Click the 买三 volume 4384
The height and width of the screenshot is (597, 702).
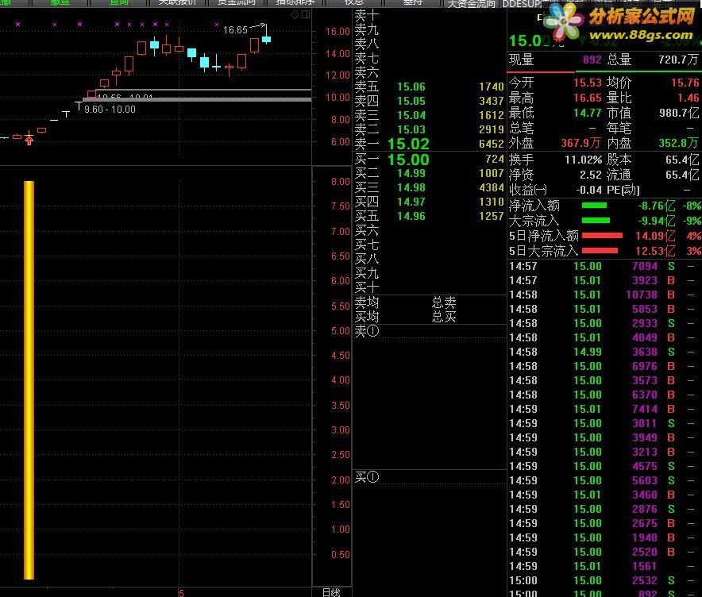[x=491, y=187]
